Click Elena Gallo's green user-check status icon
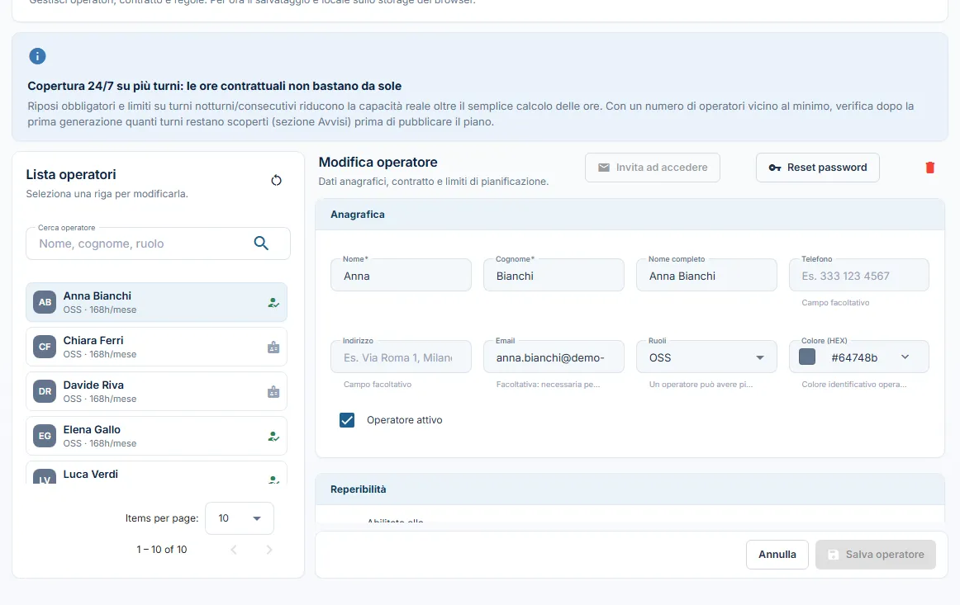This screenshot has height=605, width=960. 273,437
